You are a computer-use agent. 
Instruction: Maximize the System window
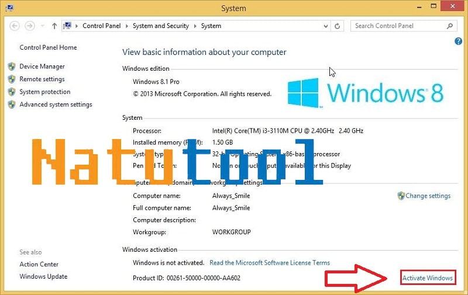[x=433, y=6]
